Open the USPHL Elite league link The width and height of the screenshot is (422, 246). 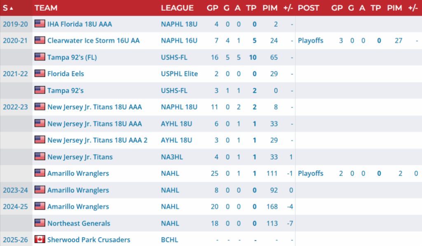pos(179,74)
